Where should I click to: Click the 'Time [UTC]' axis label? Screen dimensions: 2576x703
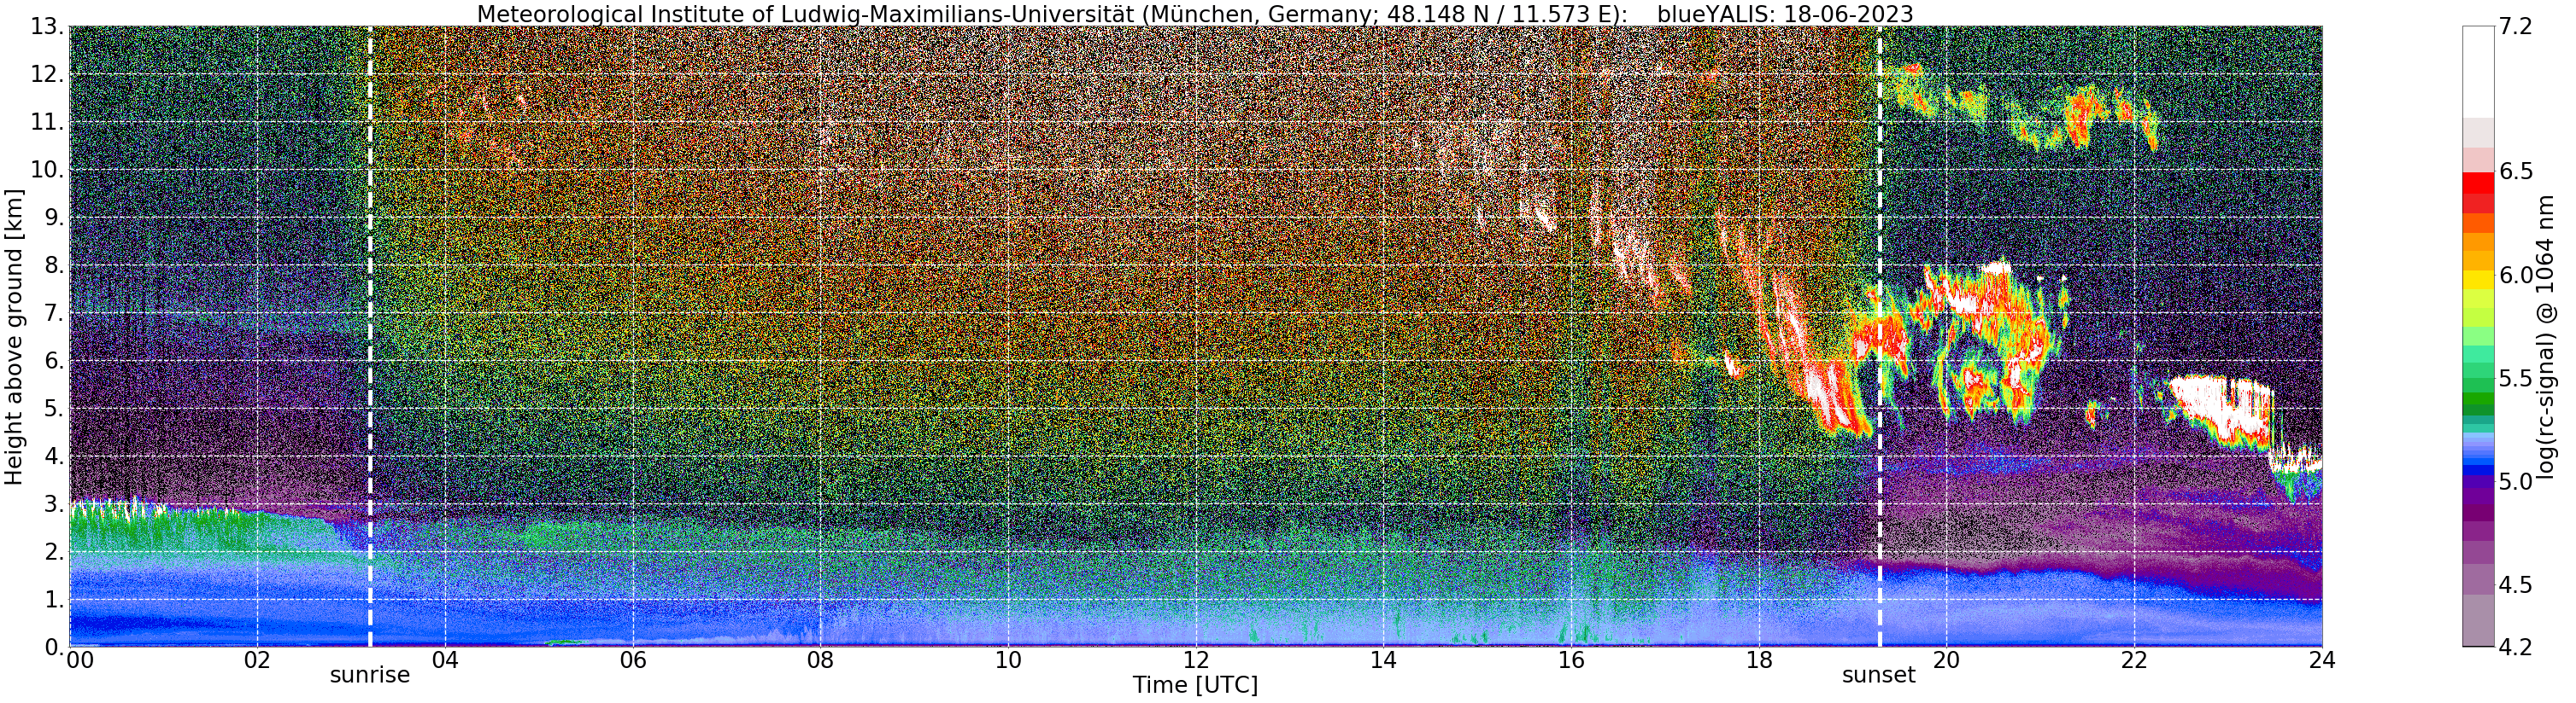coord(1195,685)
